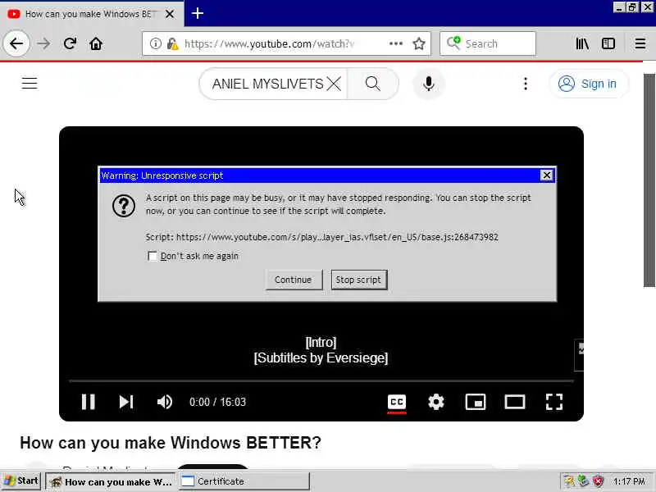
Task: Go to the browser home page
Action: coord(96,43)
